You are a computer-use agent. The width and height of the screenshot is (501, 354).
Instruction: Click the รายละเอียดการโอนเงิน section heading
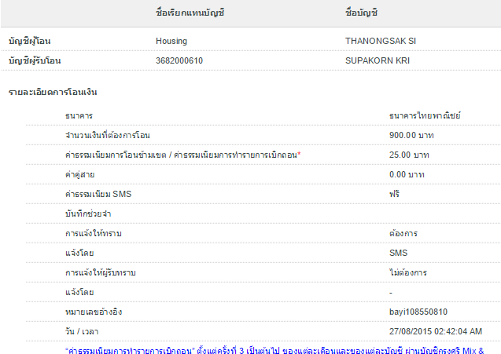pyautogui.click(x=53, y=93)
